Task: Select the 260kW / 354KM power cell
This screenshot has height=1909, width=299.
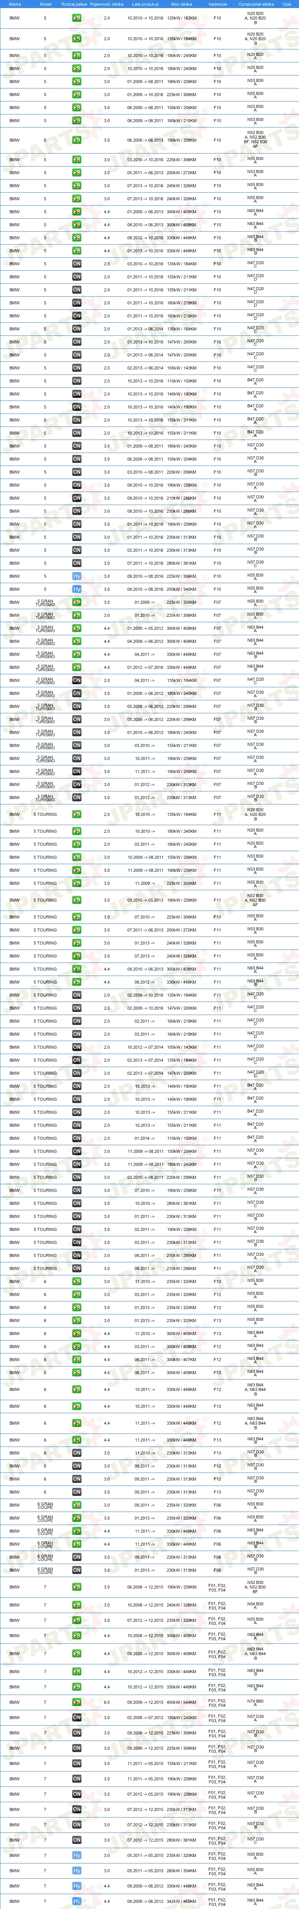Action: click(182, 1871)
